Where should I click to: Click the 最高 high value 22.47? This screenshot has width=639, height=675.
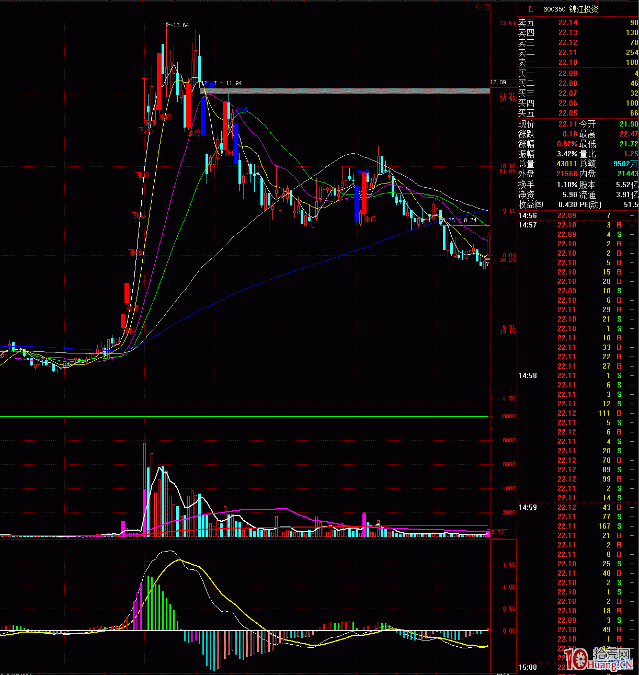629,134
